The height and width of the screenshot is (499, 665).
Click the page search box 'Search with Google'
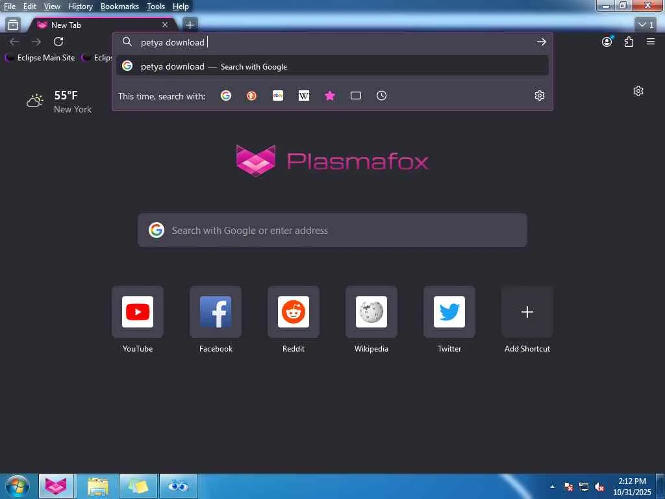tap(332, 231)
